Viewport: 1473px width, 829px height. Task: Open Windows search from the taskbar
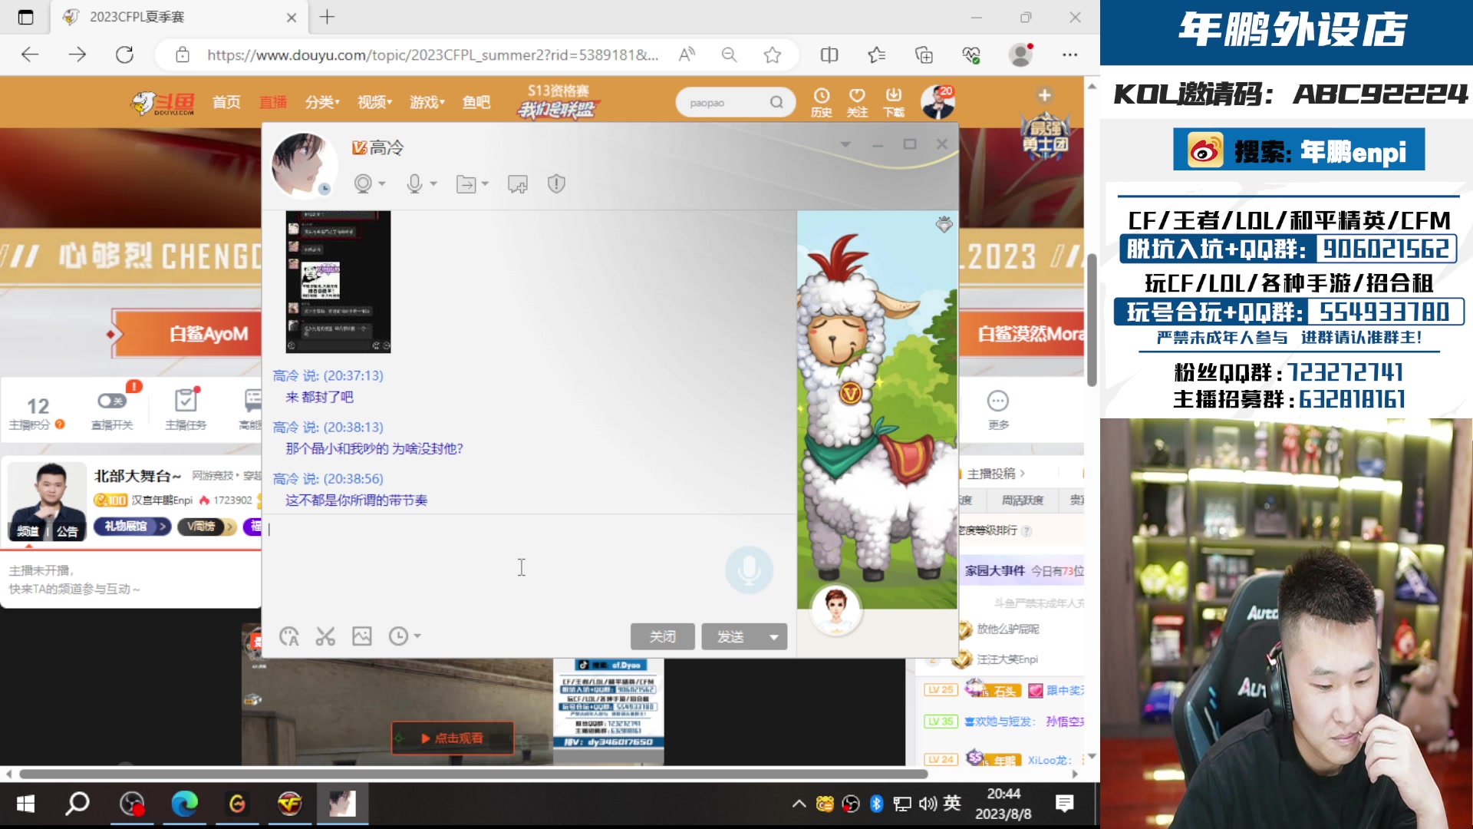point(77,804)
